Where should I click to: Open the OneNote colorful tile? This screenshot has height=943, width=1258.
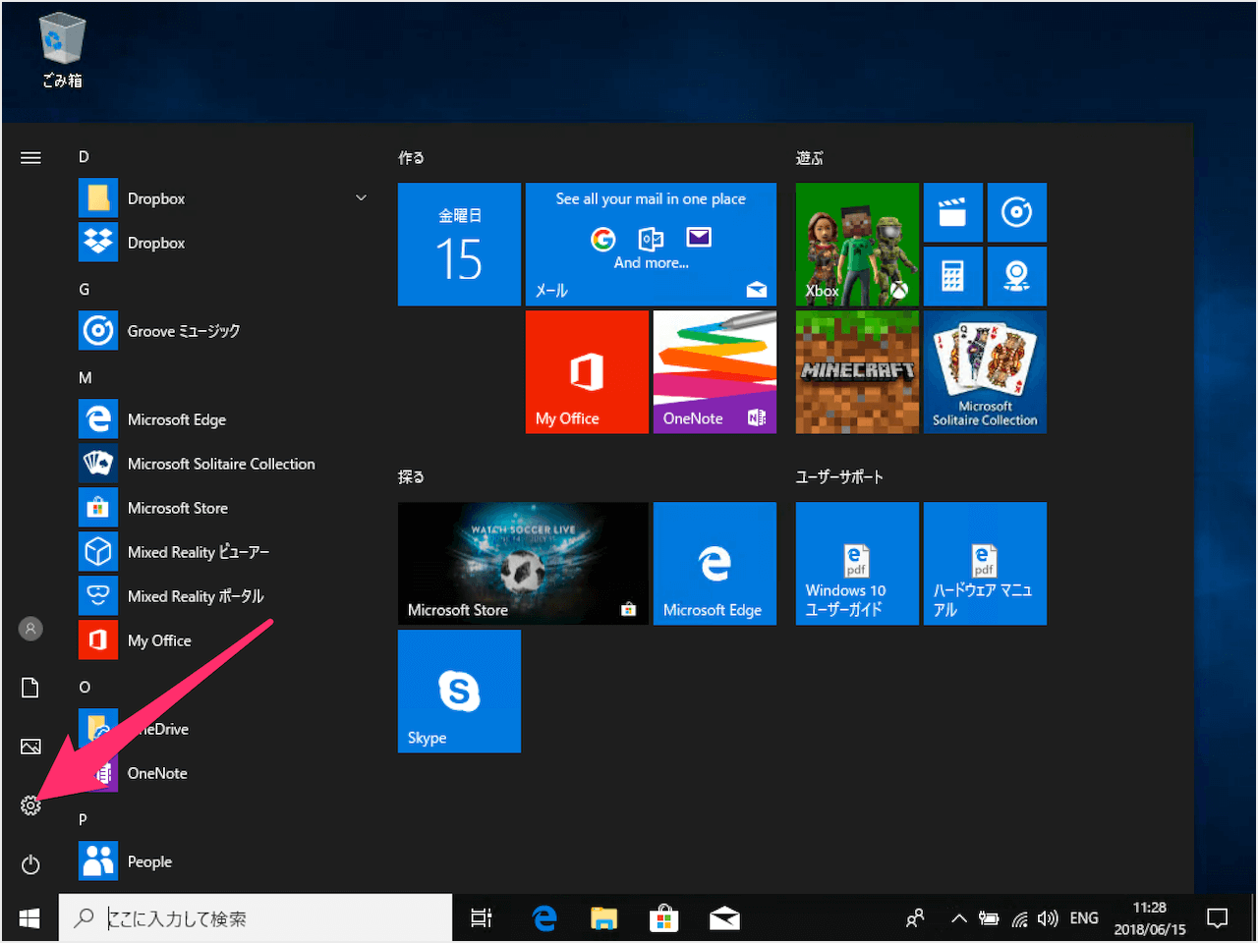click(x=715, y=372)
